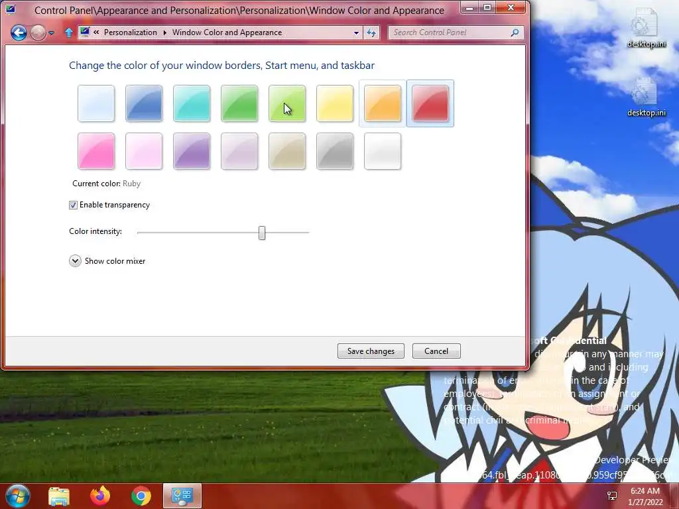The height and width of the screenshot is (509, 679).
Task: Maximize the Control Panel window
Action: click(487, 7)
